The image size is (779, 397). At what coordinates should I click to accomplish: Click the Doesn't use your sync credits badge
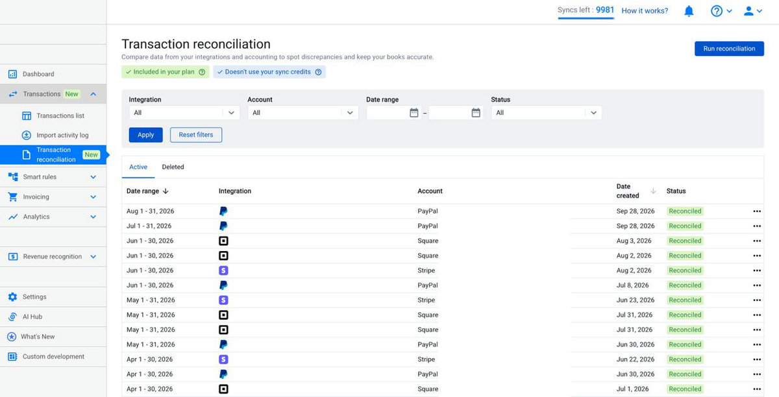point(269,72)
